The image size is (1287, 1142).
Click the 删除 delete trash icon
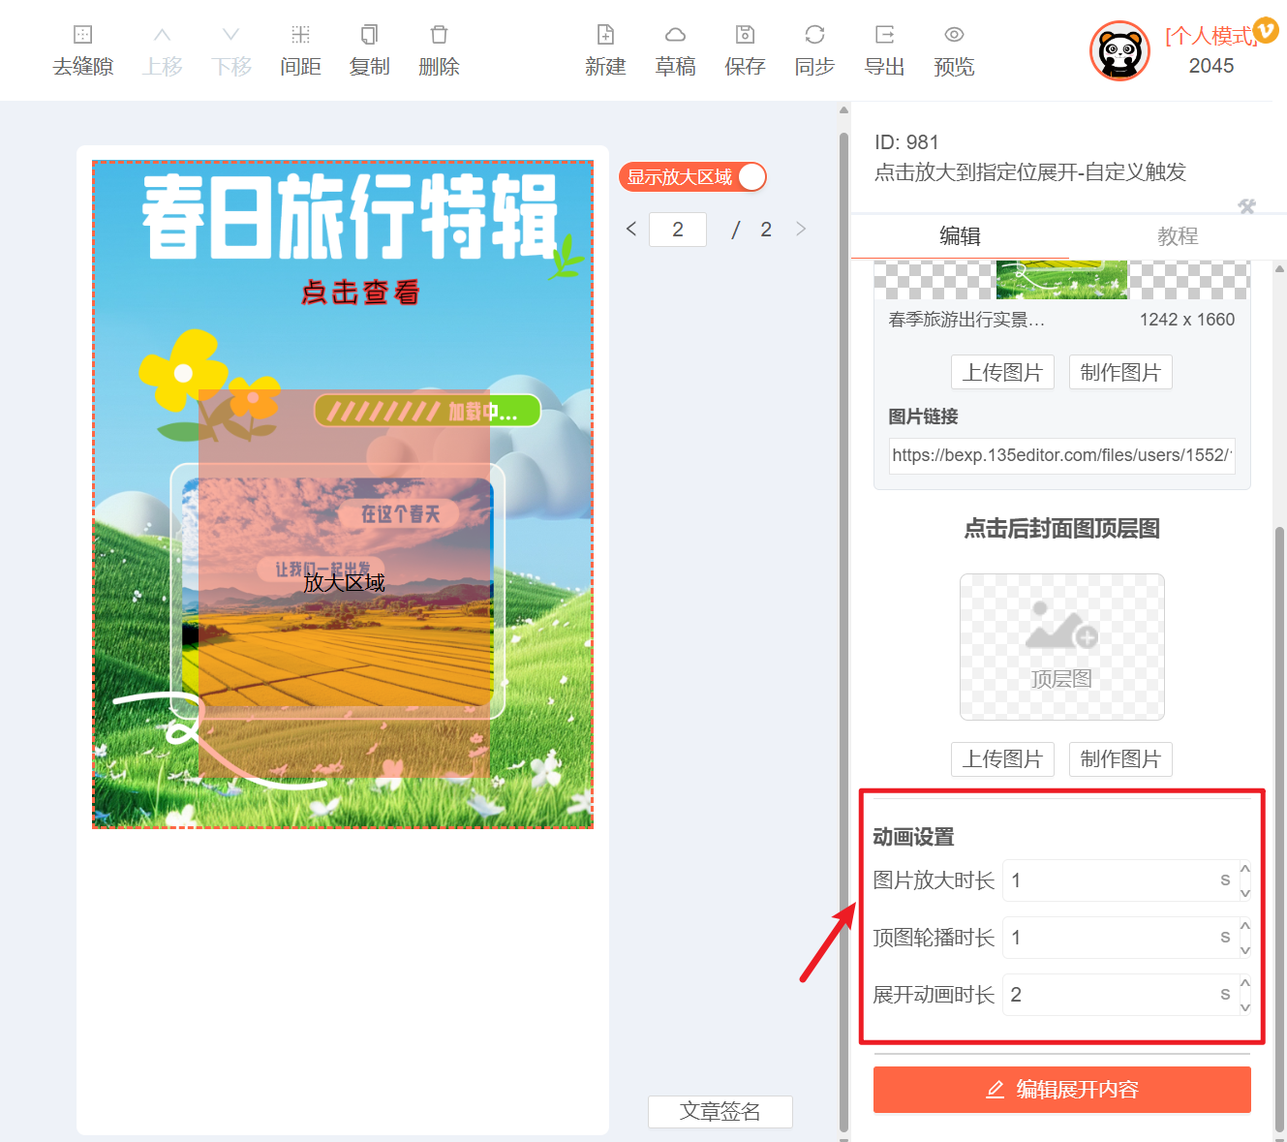(x=439, y=35)
